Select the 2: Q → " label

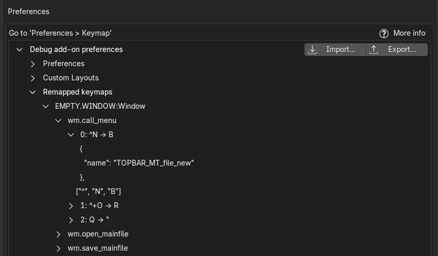[95, 220]
